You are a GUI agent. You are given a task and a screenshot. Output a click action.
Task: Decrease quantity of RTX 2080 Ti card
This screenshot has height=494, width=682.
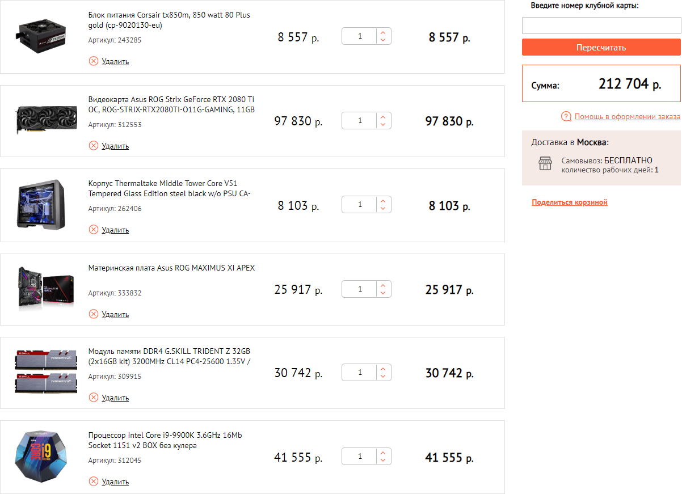[383, 124]
